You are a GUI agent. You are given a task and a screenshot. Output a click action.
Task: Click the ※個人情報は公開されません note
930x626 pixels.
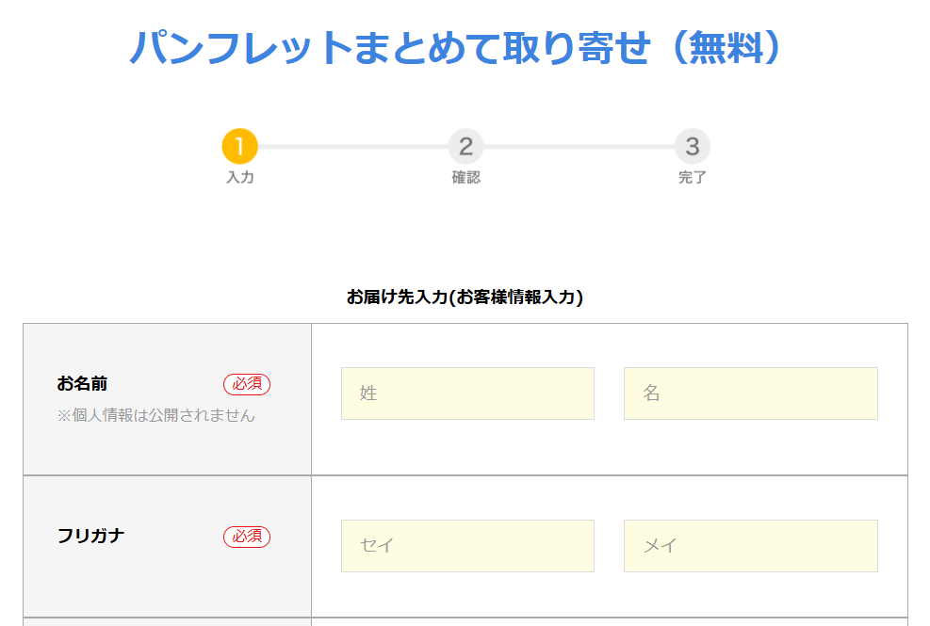(155, 415)
